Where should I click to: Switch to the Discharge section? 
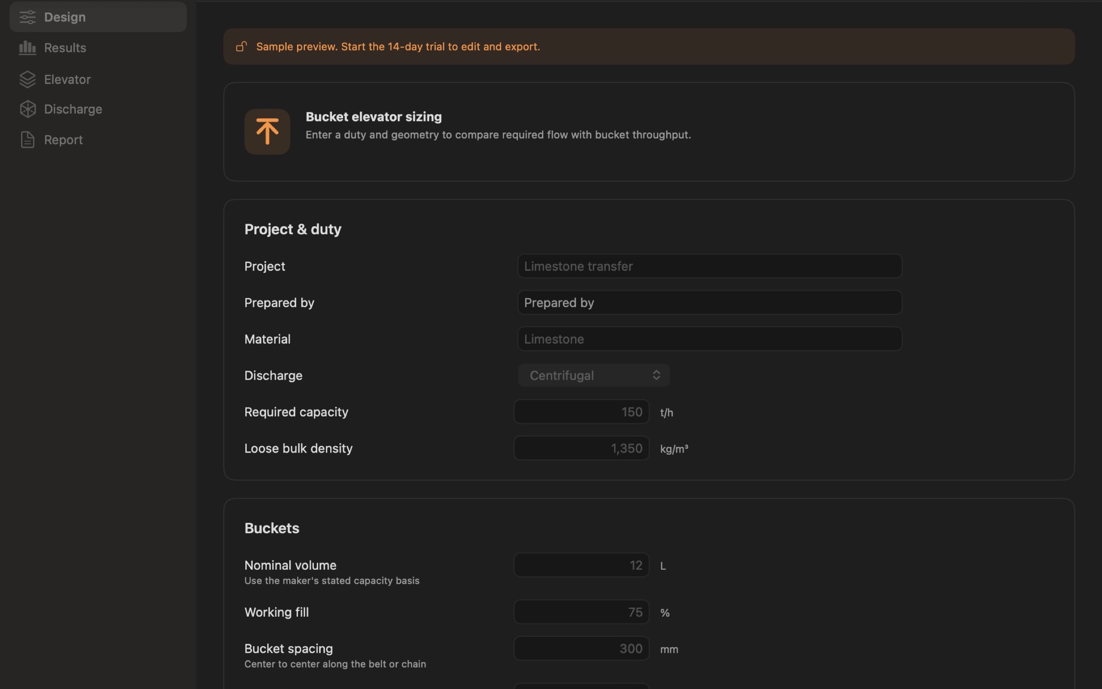point(98,109)
